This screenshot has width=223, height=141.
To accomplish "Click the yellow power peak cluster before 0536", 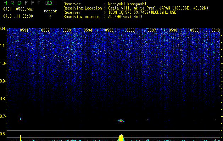I will pyautogui.click(x=121, y=137).
